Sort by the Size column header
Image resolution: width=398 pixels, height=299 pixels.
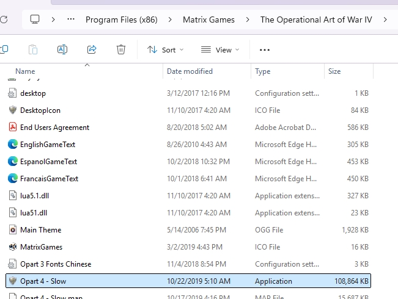click(334, 71)
